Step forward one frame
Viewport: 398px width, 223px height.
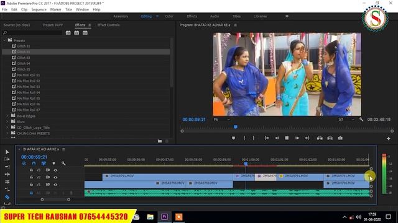point(297,138)
